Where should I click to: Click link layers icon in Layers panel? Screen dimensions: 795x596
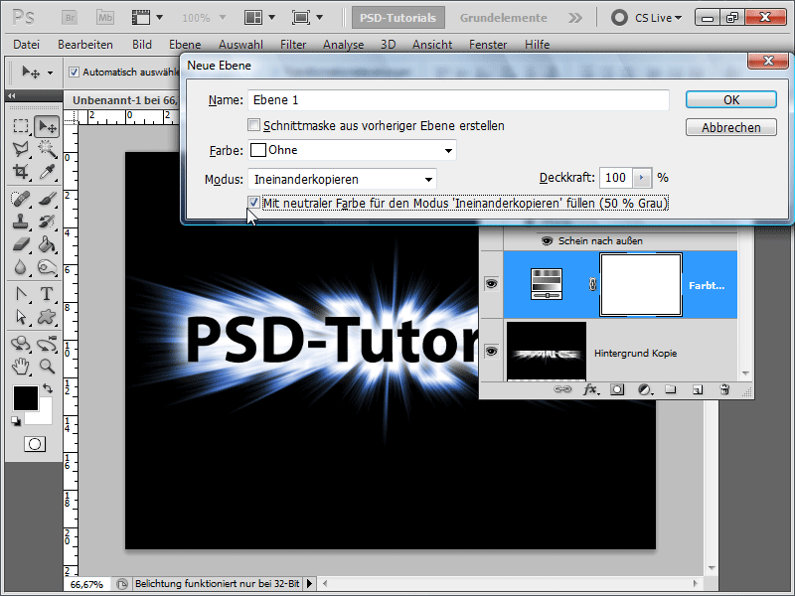click(561, 389)
